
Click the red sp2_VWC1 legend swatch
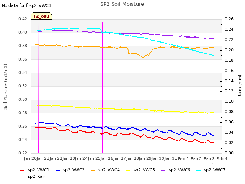tap(23, 170)
